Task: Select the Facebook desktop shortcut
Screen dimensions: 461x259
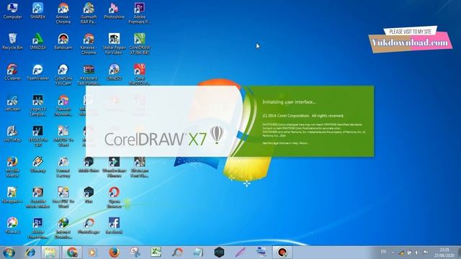Action: coord(114,225)
